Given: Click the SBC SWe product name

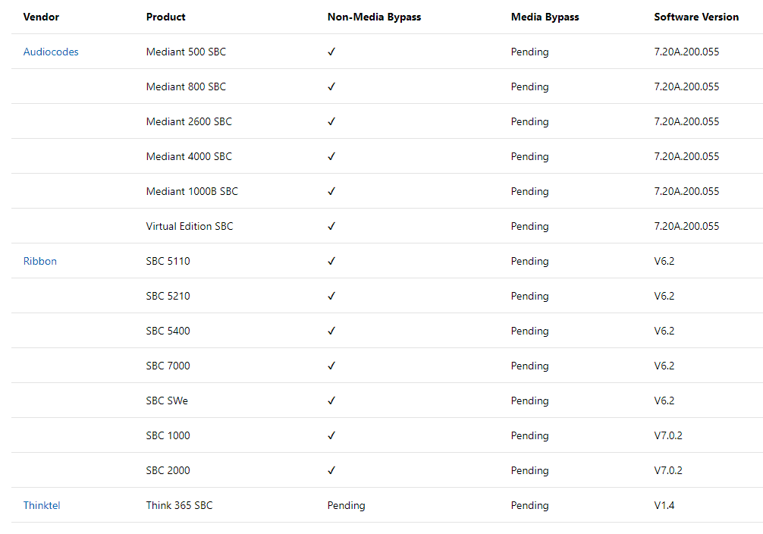Looking at the screenshot, I should coord(167,401).
